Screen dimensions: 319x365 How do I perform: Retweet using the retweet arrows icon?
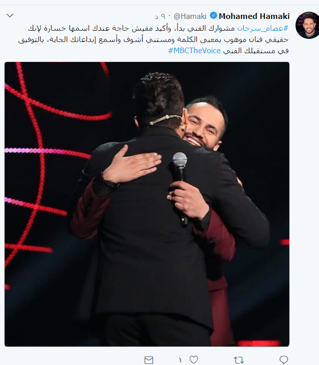pyautogui.click(x=239, y=360)
